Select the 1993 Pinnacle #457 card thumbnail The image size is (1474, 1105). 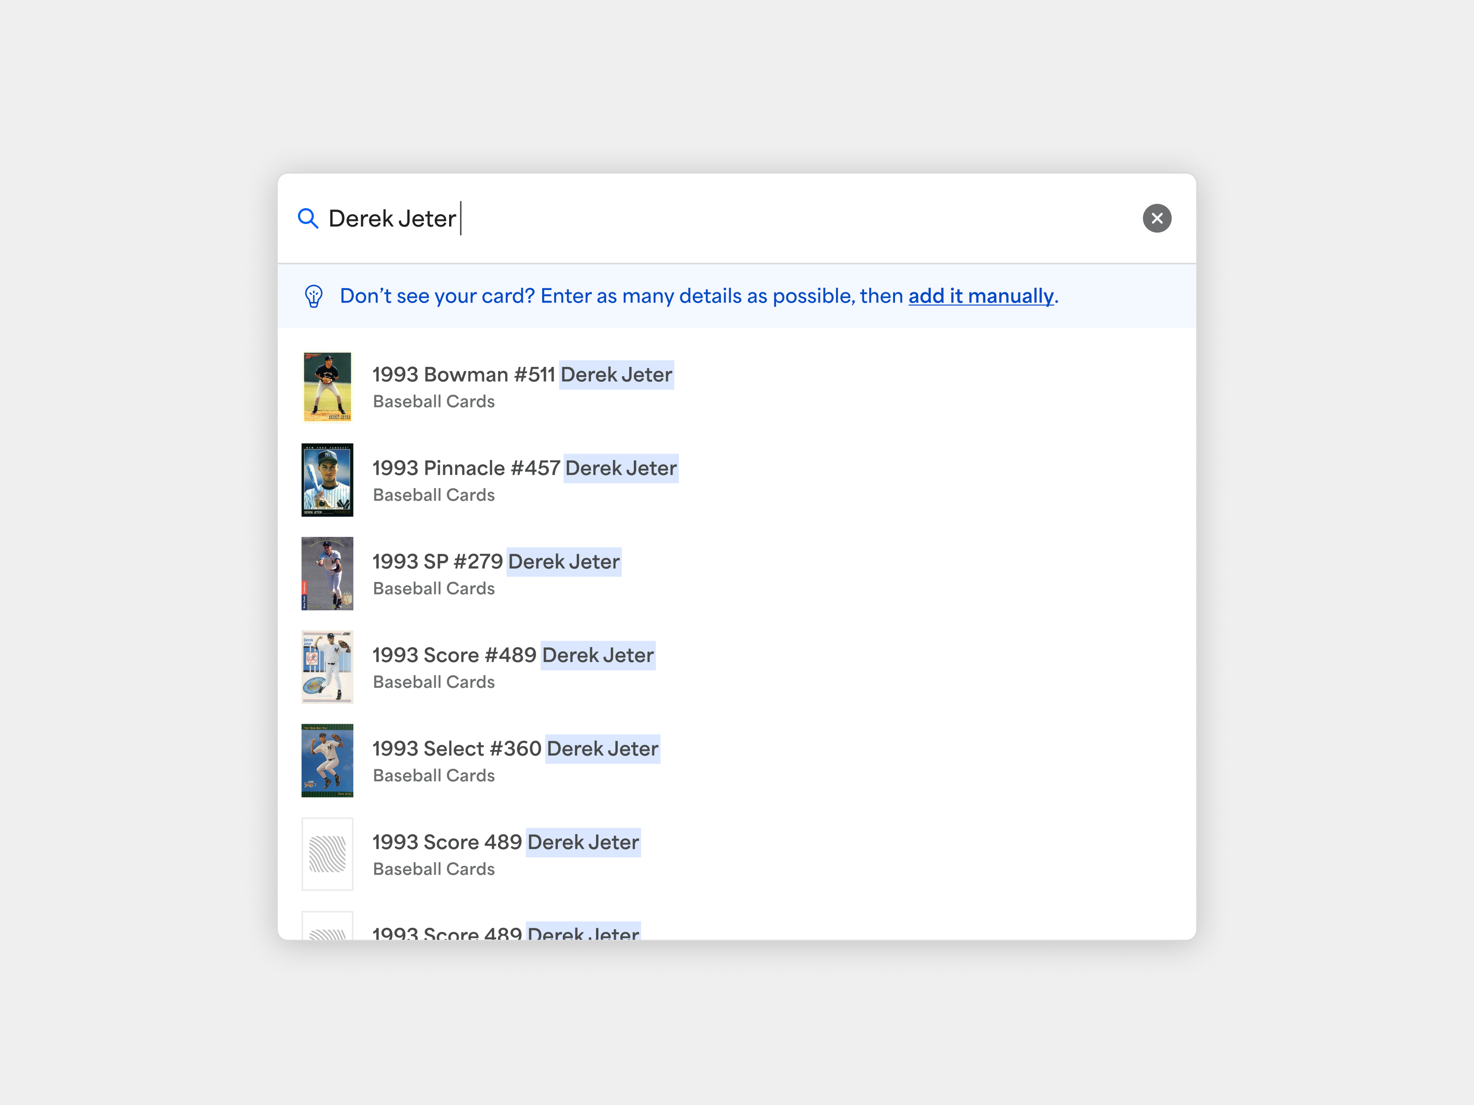327,480
